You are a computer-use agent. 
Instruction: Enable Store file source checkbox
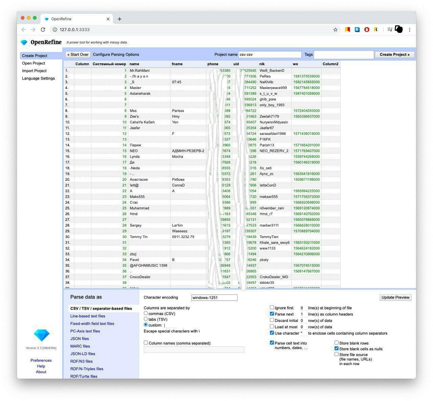tap(337, 354)
